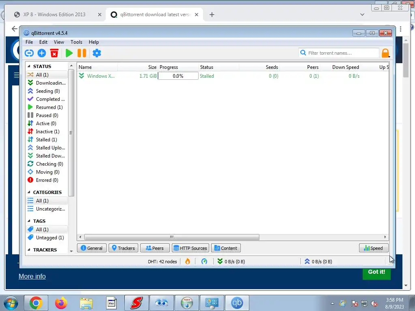
Task: Select the Stalled Downloading filter
Action: (x=47, y=156)
